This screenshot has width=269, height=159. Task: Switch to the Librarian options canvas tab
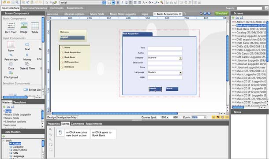coord(74,14)
